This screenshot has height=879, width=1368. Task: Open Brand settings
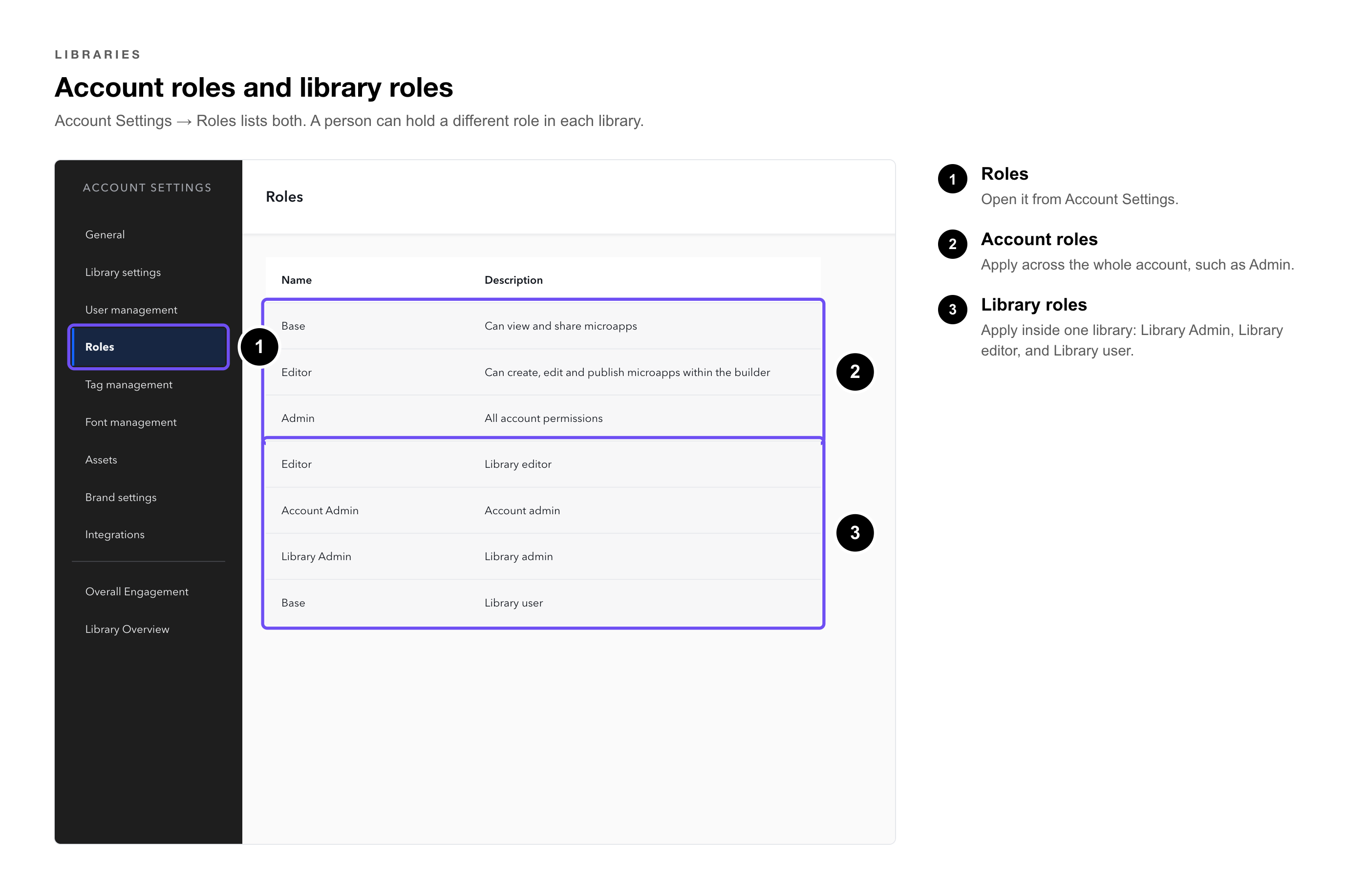click(x=121, y=498)
